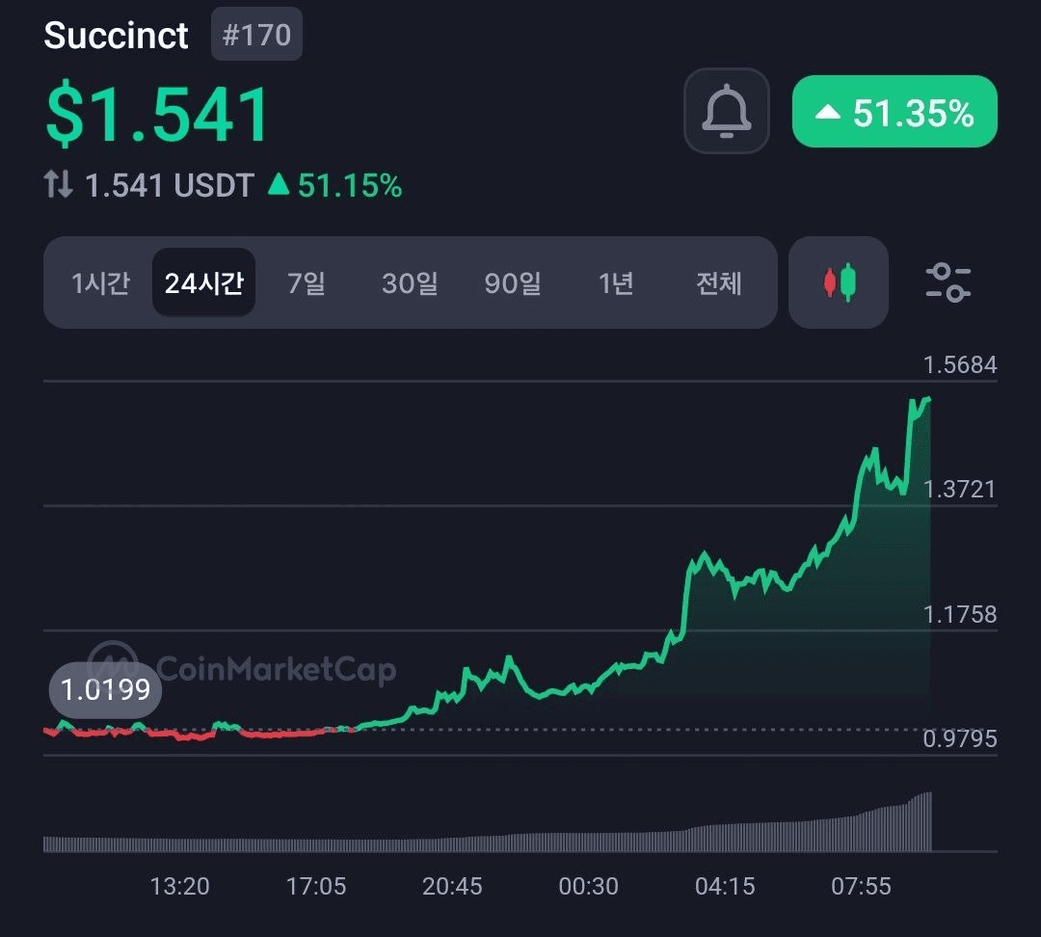Tap the 04:15 time axis label
The width and height of the screenshot is (1041, 937).
[x=725, y=886]
